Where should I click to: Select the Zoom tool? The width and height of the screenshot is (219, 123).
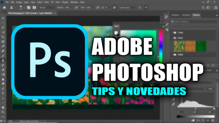coord(3,112)
